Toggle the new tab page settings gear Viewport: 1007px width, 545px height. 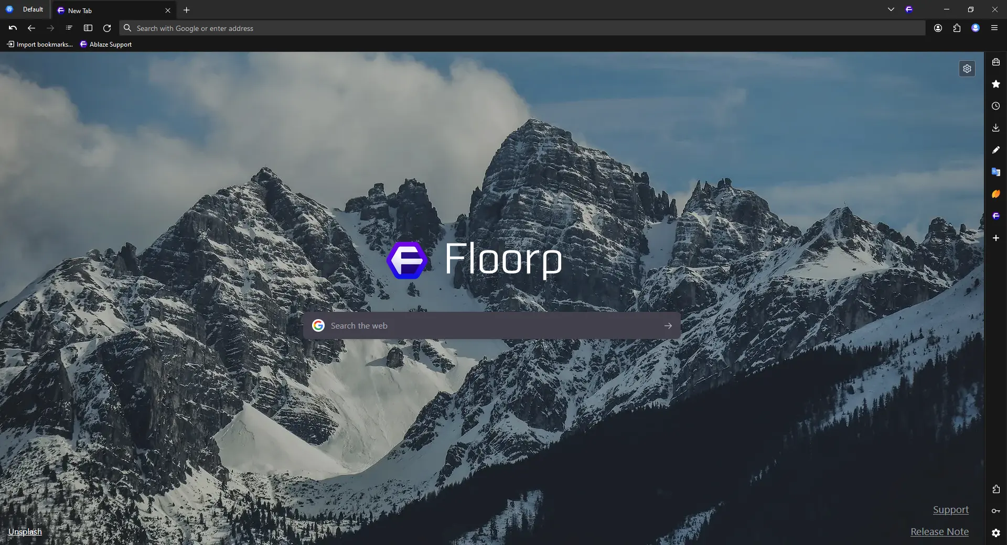[967, 68]
